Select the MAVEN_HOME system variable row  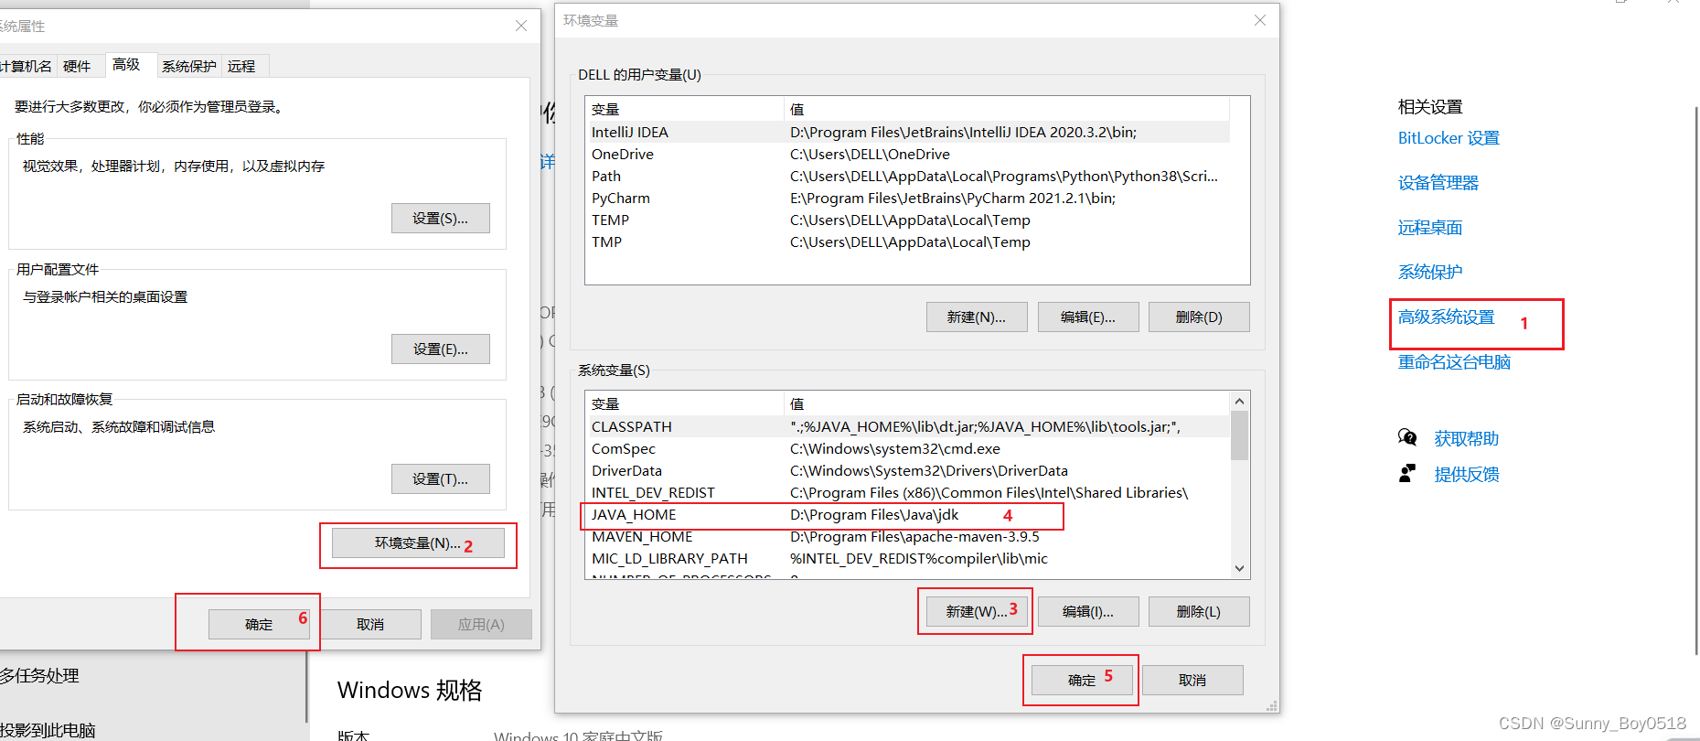(x=907, y=536)
